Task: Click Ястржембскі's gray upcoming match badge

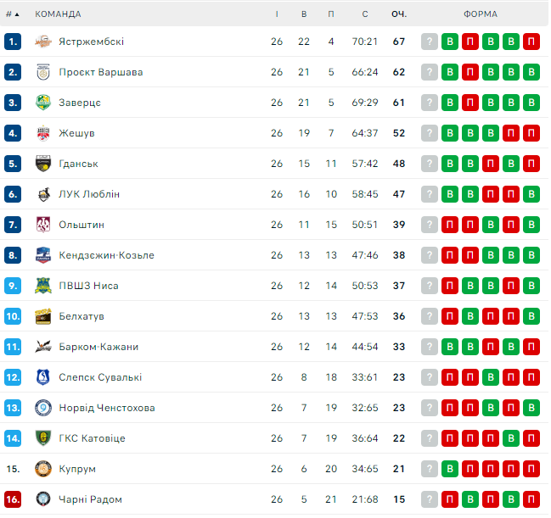Action: tap(430, 42)
